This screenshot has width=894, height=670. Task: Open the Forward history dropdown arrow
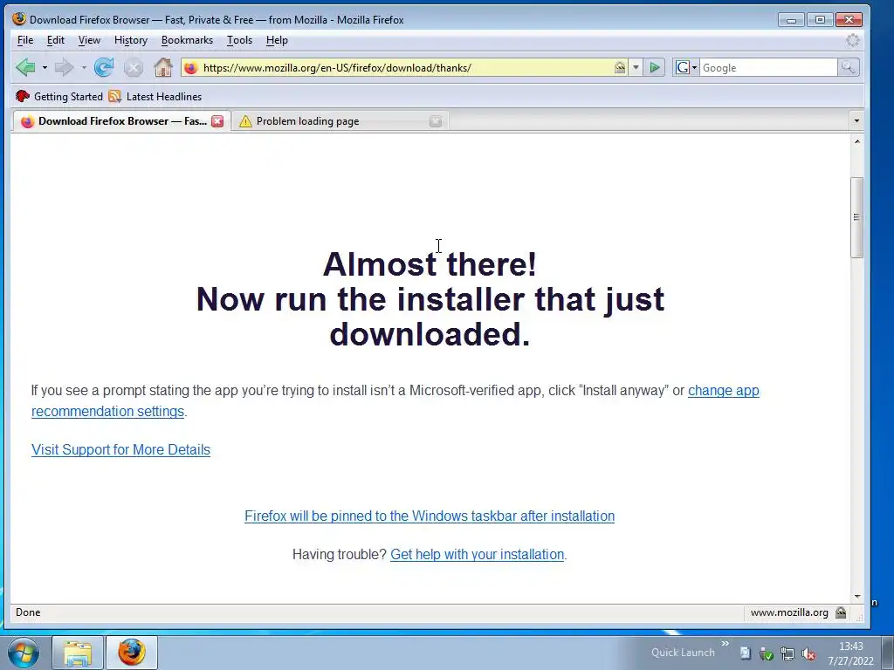pos(84,68)
